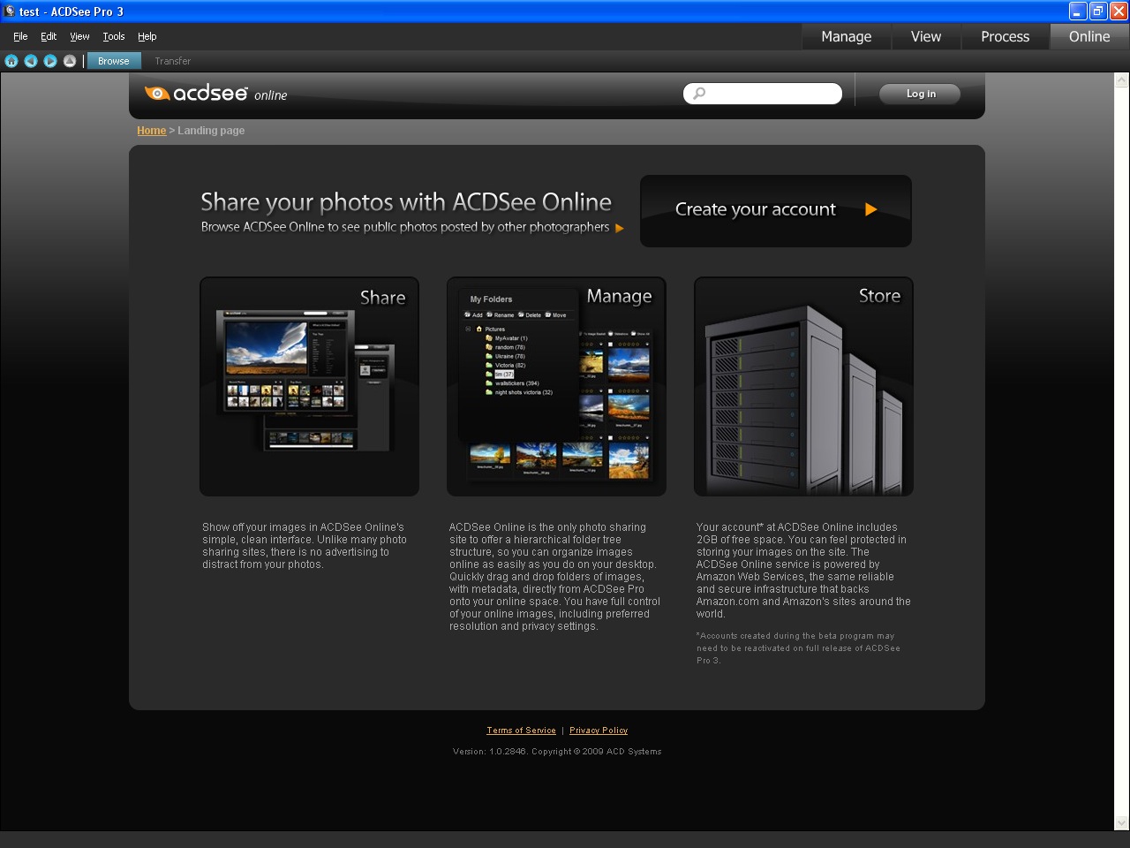Screen dimensions: 1130x848
Task: Open the Privacy Policy link
Action: 598,731
